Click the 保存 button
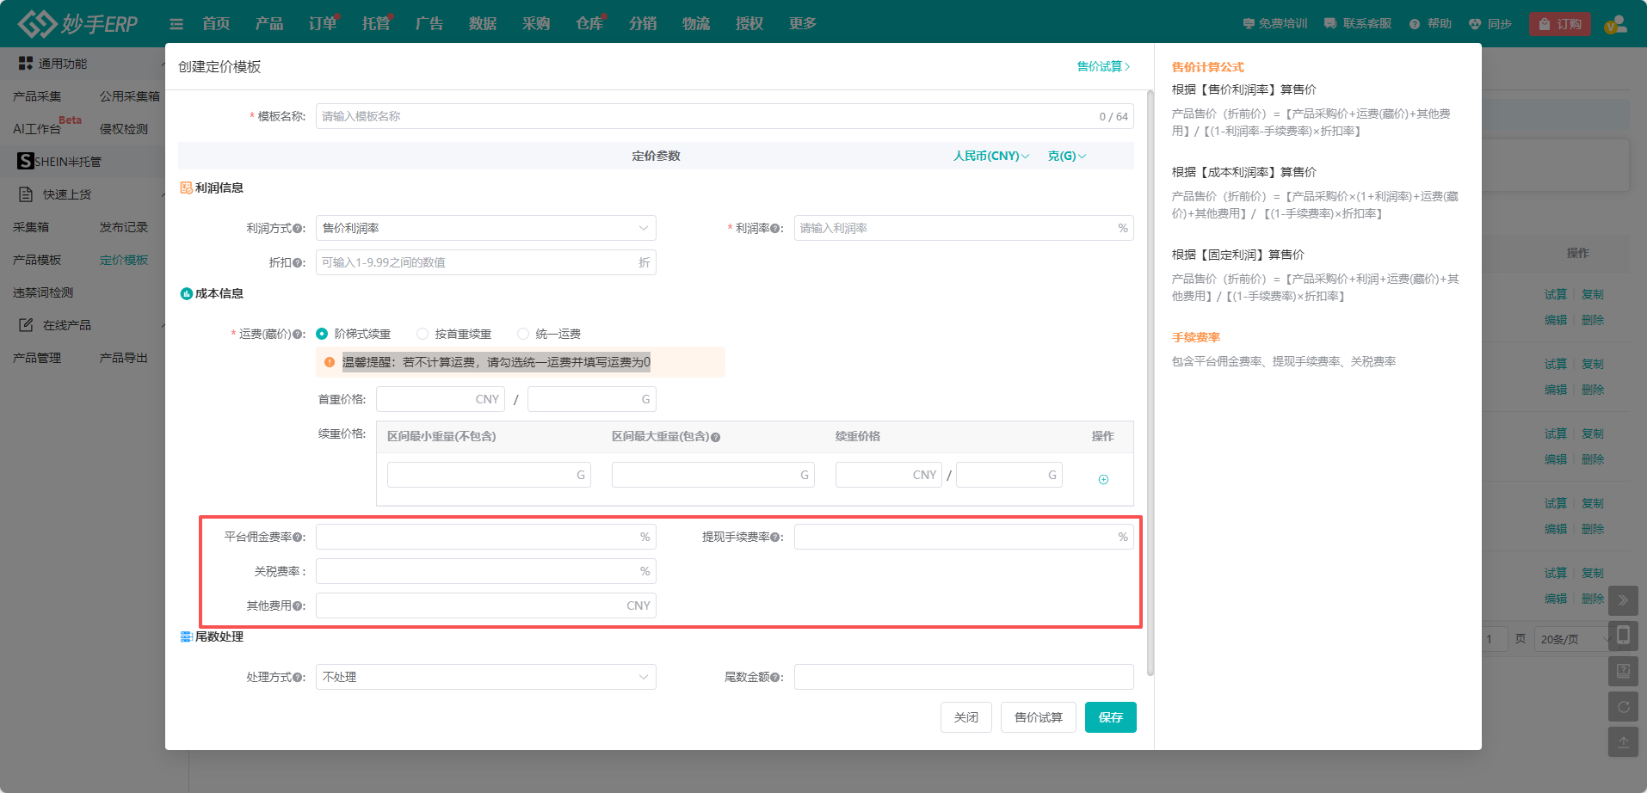Viewport: 1647px width, 793px height. tap(1110, 717)
